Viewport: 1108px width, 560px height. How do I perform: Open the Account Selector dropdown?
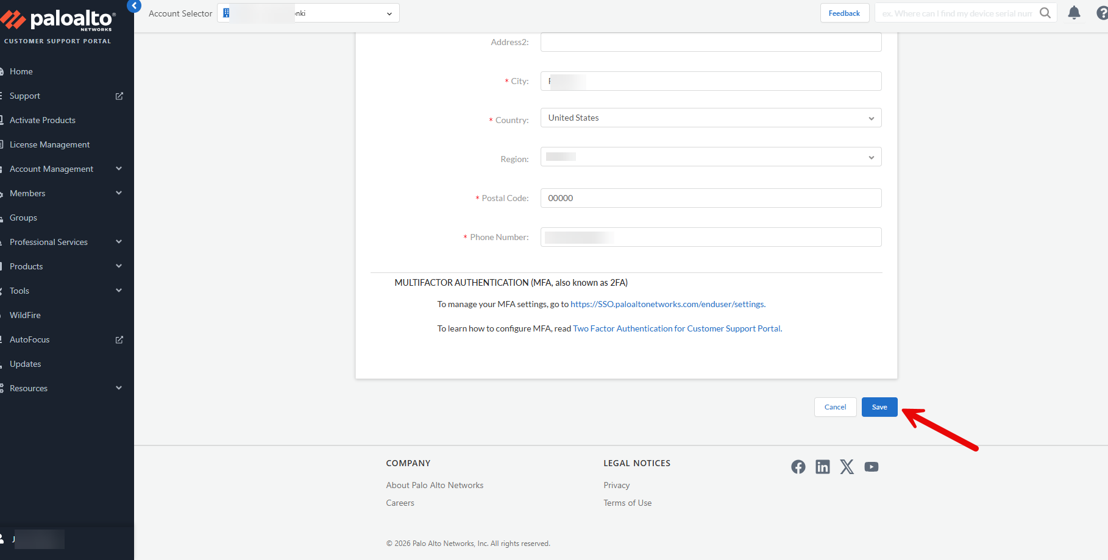point(308,13)
